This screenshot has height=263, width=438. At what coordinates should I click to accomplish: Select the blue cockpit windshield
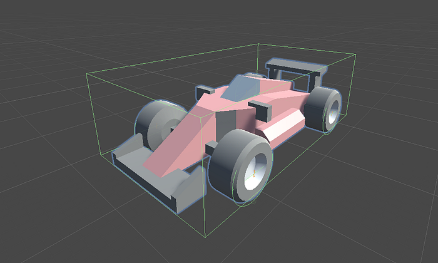(x=242, y=88)
